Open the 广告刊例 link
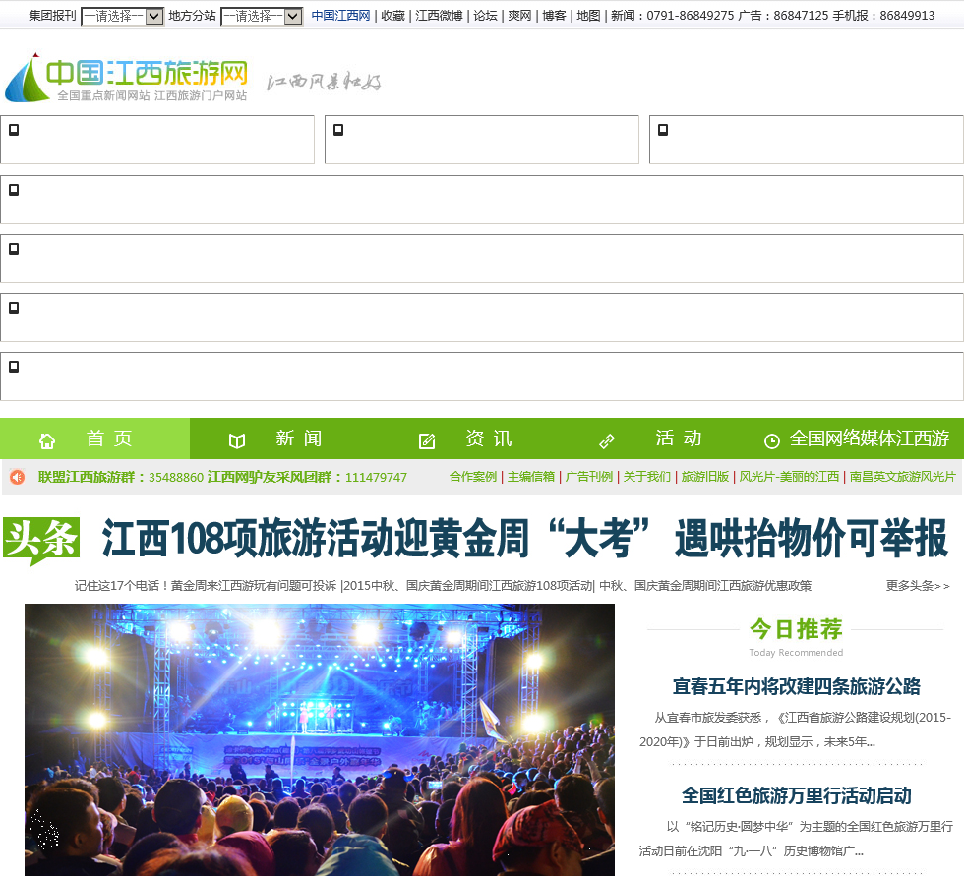Viewport: 964px width, 876px height. click(589, 477)
